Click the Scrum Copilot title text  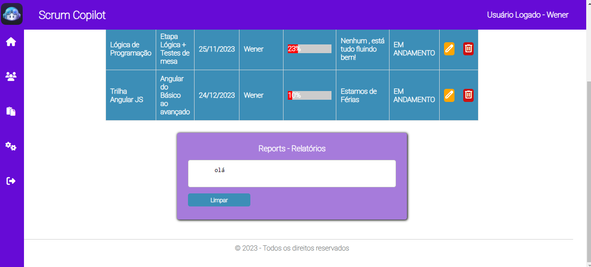click(72, 14)
